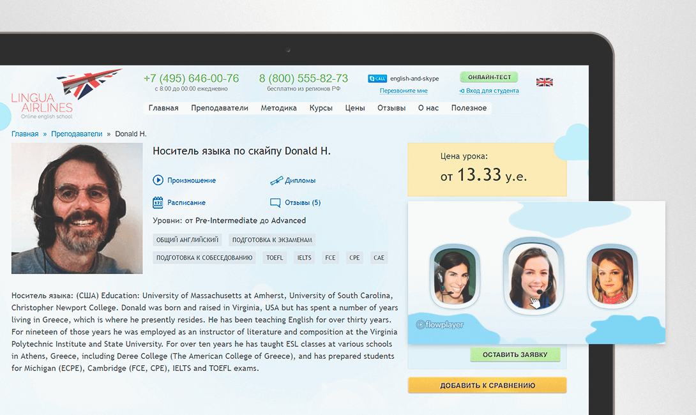Click the calendar icon beside Расписание
Screen dimensions: 696x415
click(x=158, y=202)
